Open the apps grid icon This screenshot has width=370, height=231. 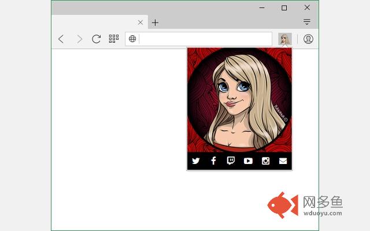[x=114, y=39]
